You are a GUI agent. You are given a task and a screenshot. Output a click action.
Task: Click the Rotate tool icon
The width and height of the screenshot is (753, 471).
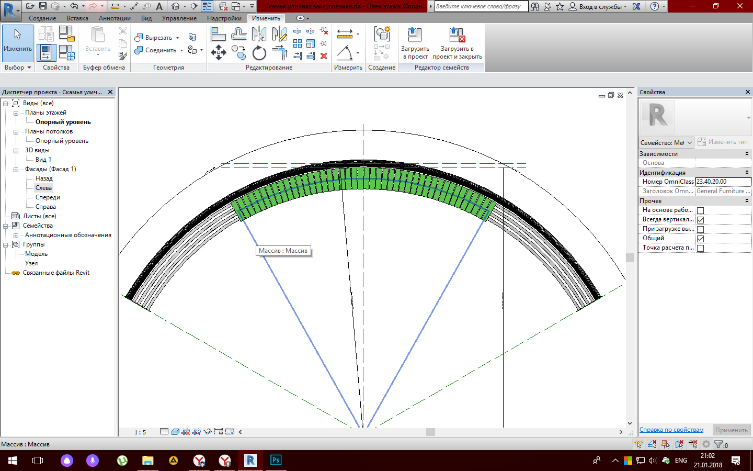point(259,53)
